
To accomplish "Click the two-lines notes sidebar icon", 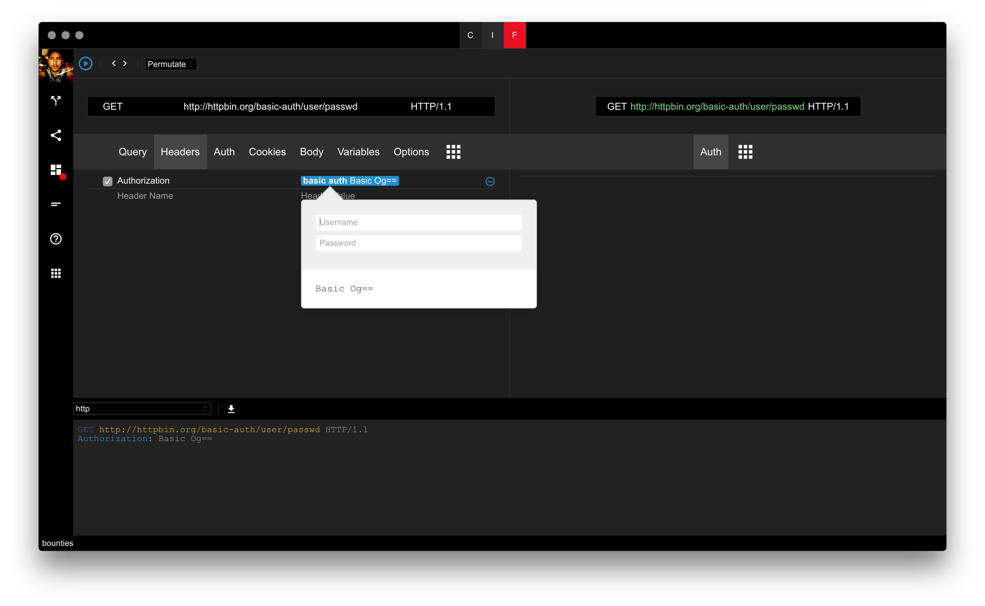I will [56, 204].
